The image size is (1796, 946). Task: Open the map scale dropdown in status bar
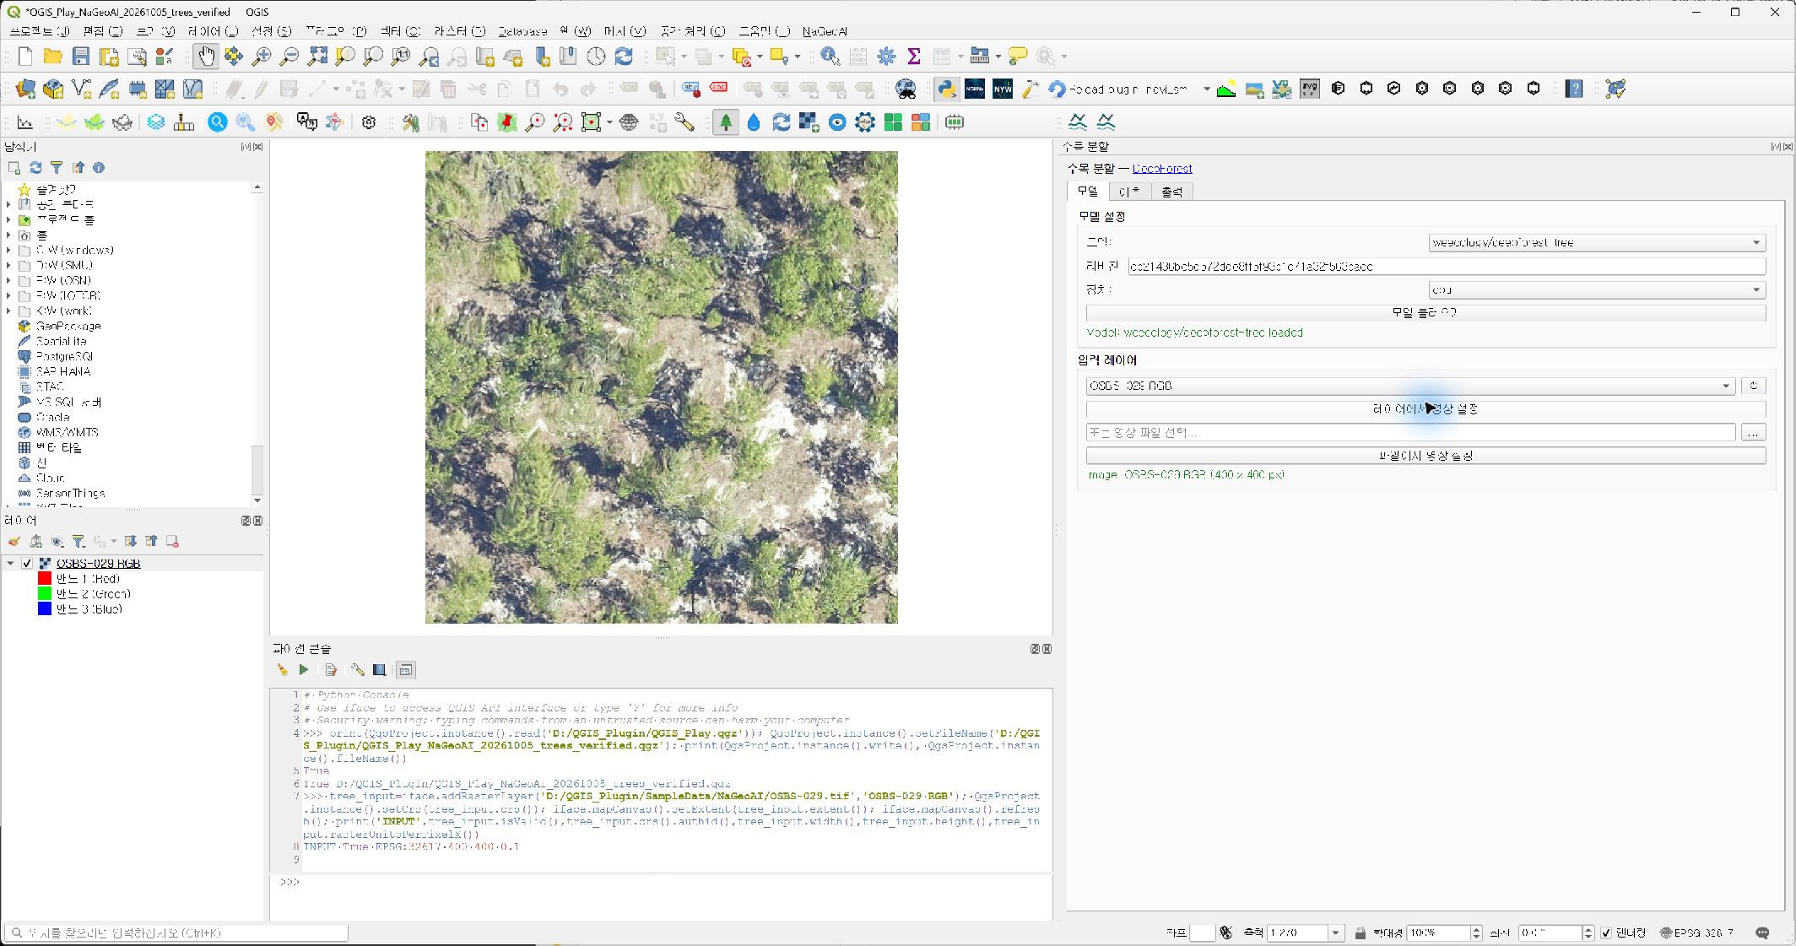click(x=1335, y=932)
